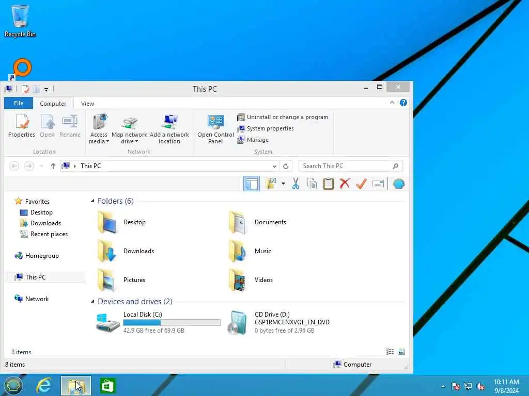Click the Start button on taskbar
This screenshot has height=396, width=529.
tap(13, 386)
